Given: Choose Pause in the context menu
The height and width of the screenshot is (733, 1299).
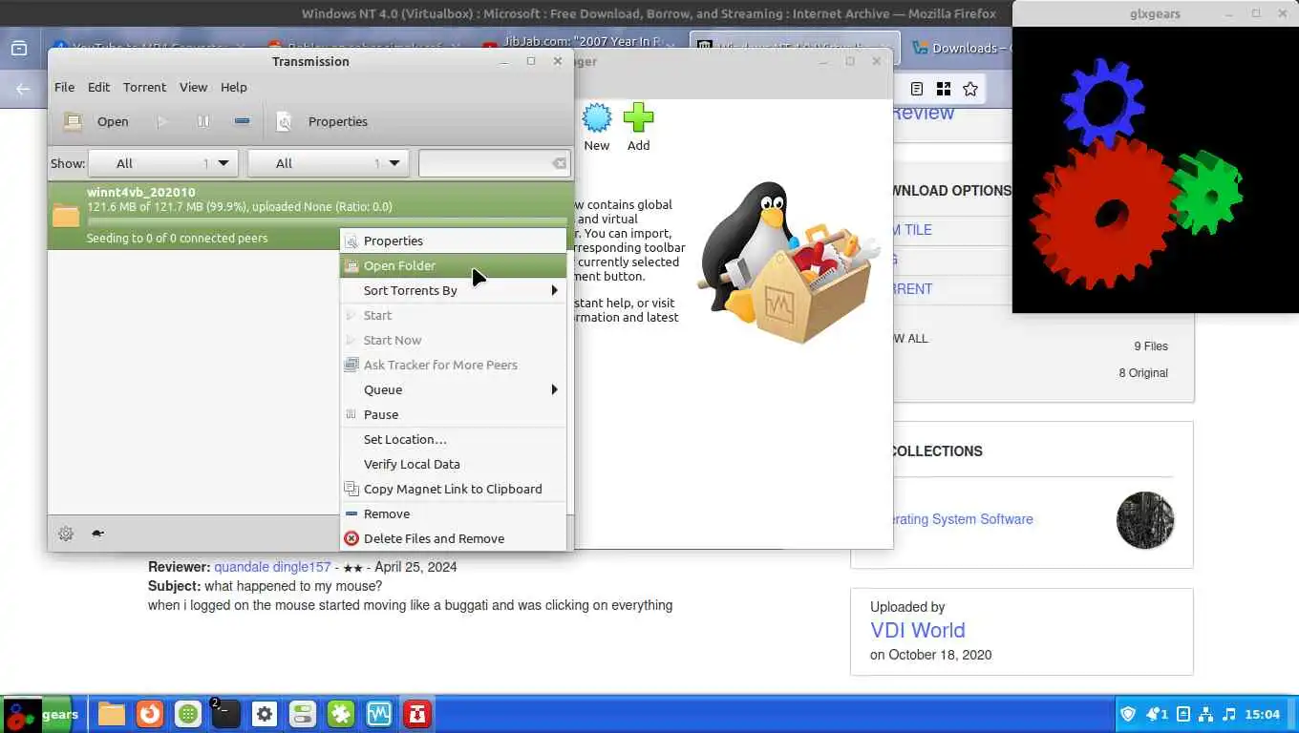Looking at the screenshot, I should (x=454, y=414).
